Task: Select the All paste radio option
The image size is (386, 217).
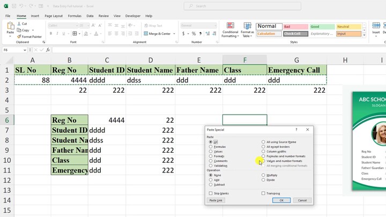Action: point(211,142)
